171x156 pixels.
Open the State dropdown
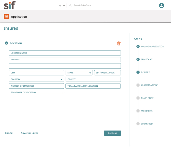click(79, 73)
